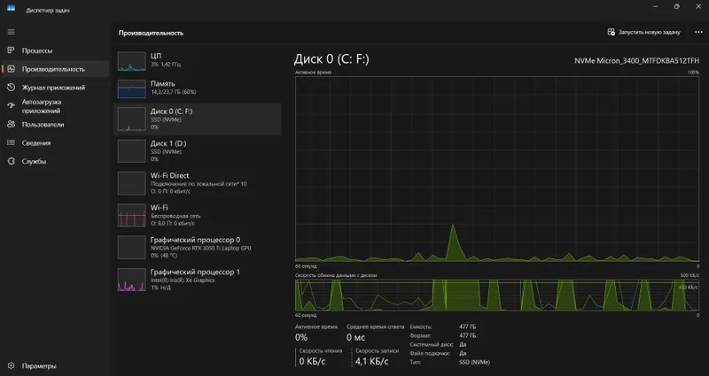The height and width of the screenshot is (376, 709).
Task: Select Графический процессор 0 mini graph
Action: [x=131, y=248]
